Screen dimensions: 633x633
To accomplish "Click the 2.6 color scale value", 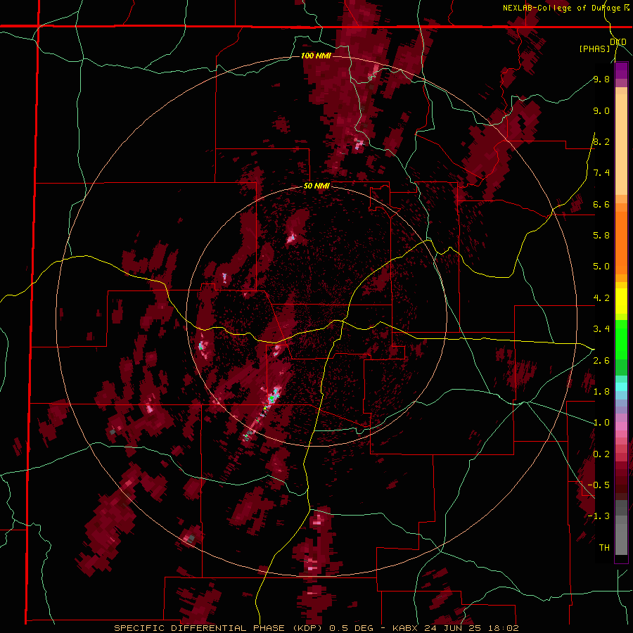I will 601,361.
